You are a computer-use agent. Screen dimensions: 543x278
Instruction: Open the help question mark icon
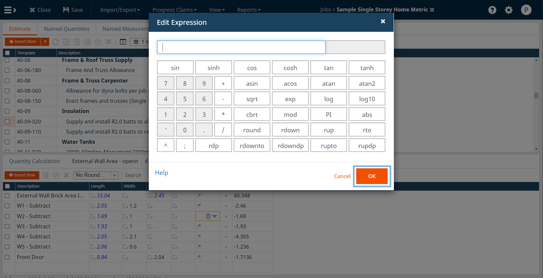pos(492,10)
